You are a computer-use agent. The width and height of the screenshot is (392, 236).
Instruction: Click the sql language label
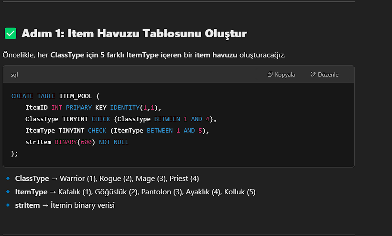coord(14,75)
